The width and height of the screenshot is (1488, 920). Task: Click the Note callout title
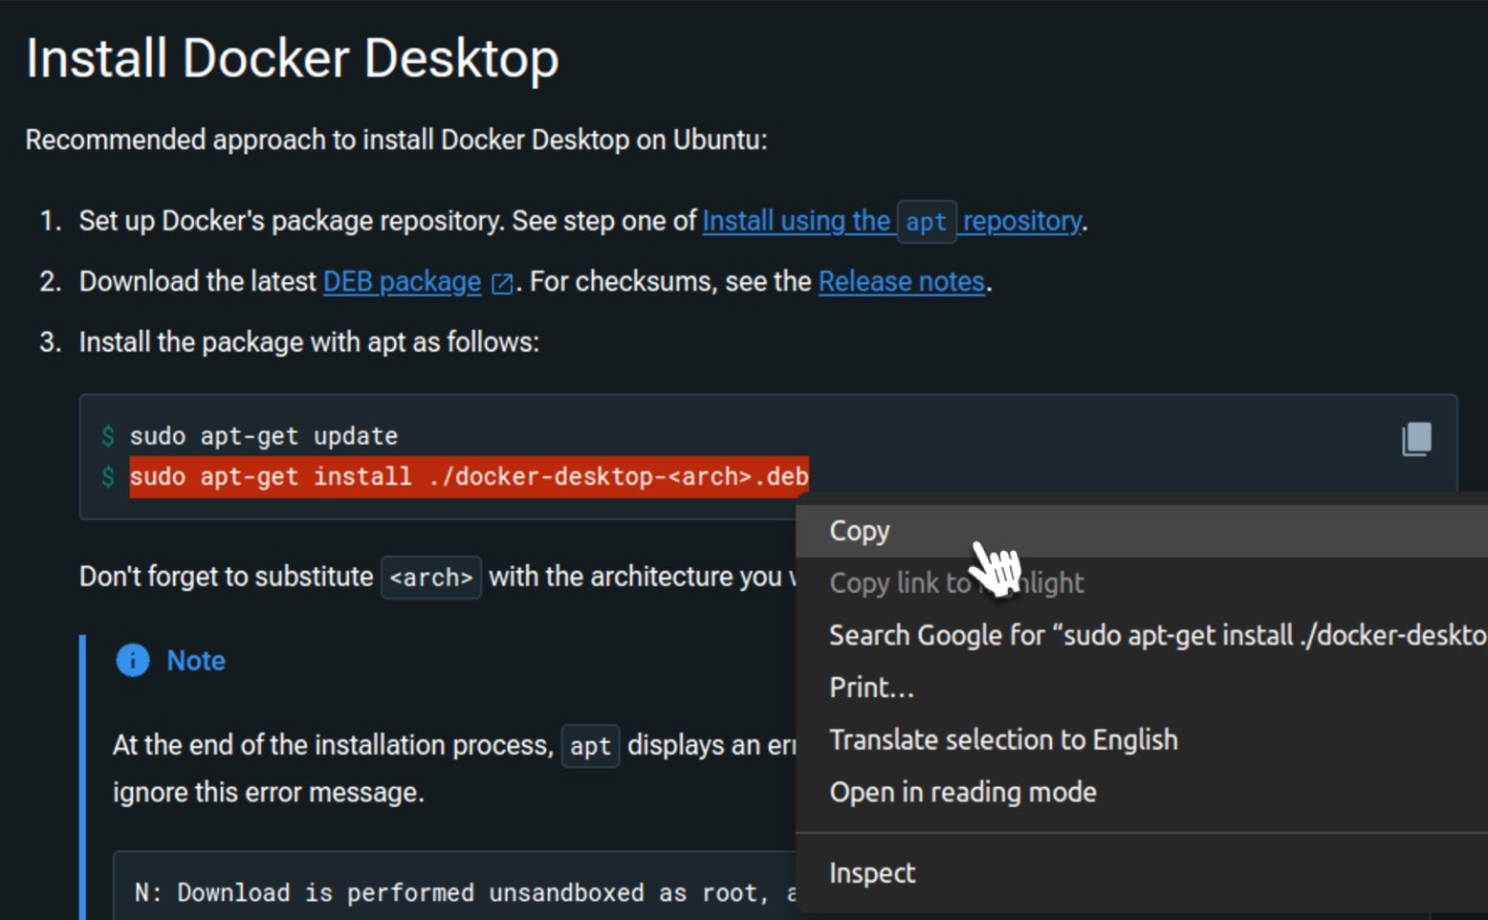(x=196, y=661)
